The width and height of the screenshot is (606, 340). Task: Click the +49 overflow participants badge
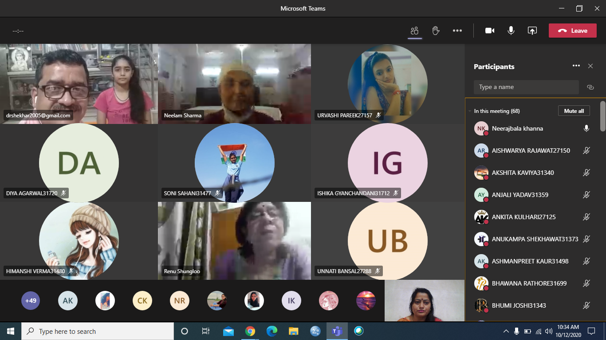pos(31,301)
